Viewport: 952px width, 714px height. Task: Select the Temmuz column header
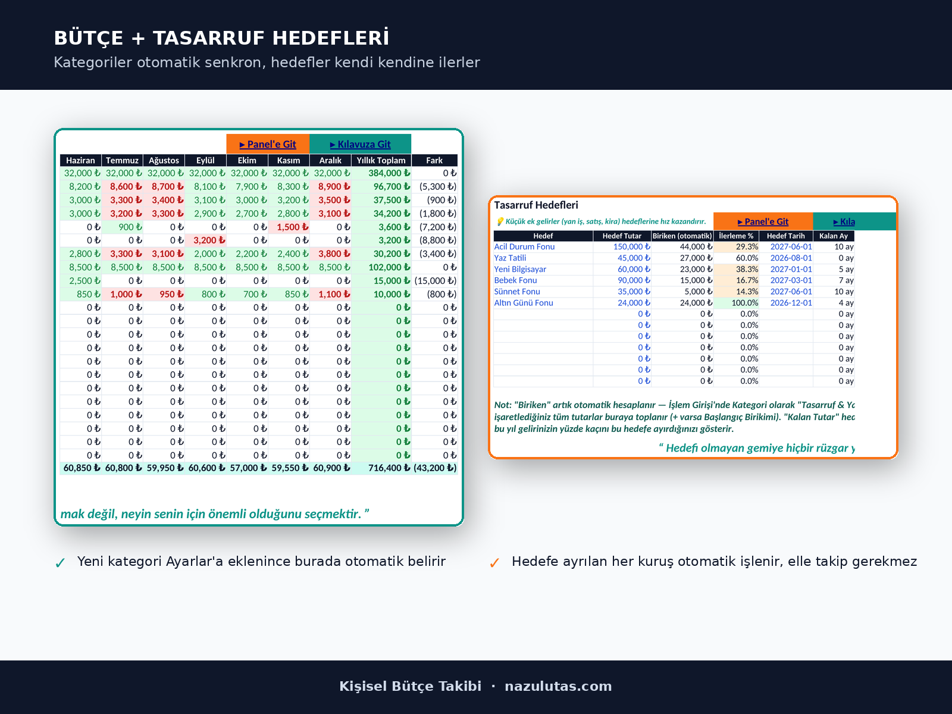point(122,160)
